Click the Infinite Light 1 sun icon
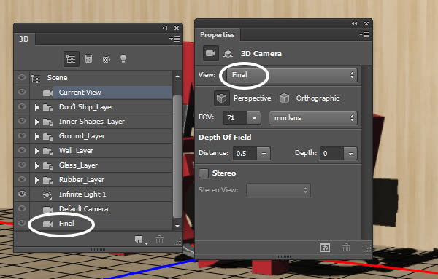Image resolution: width=438 pixels, height=279 pixels. [47, 194]
